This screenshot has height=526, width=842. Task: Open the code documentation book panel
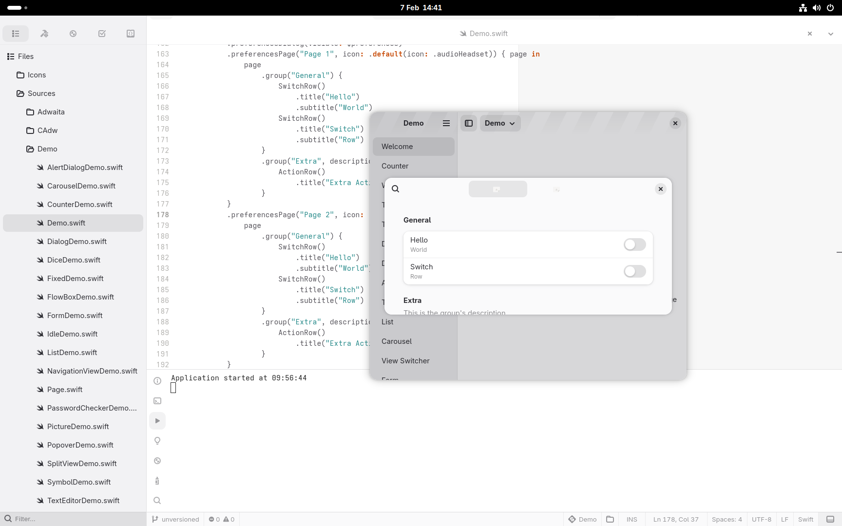pyautogui.click(x=131, y=34)
